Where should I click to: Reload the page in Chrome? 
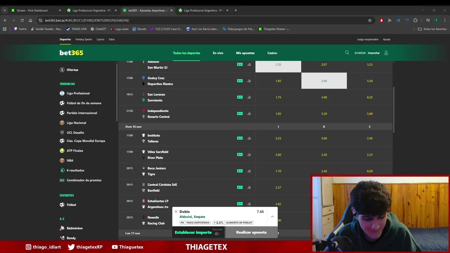tap(22, 20)
